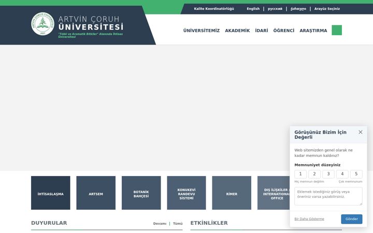Click the Tıbbi ve Aromatik Bitkiler slogan text
The image size is (373, 233).
[90, 35]
